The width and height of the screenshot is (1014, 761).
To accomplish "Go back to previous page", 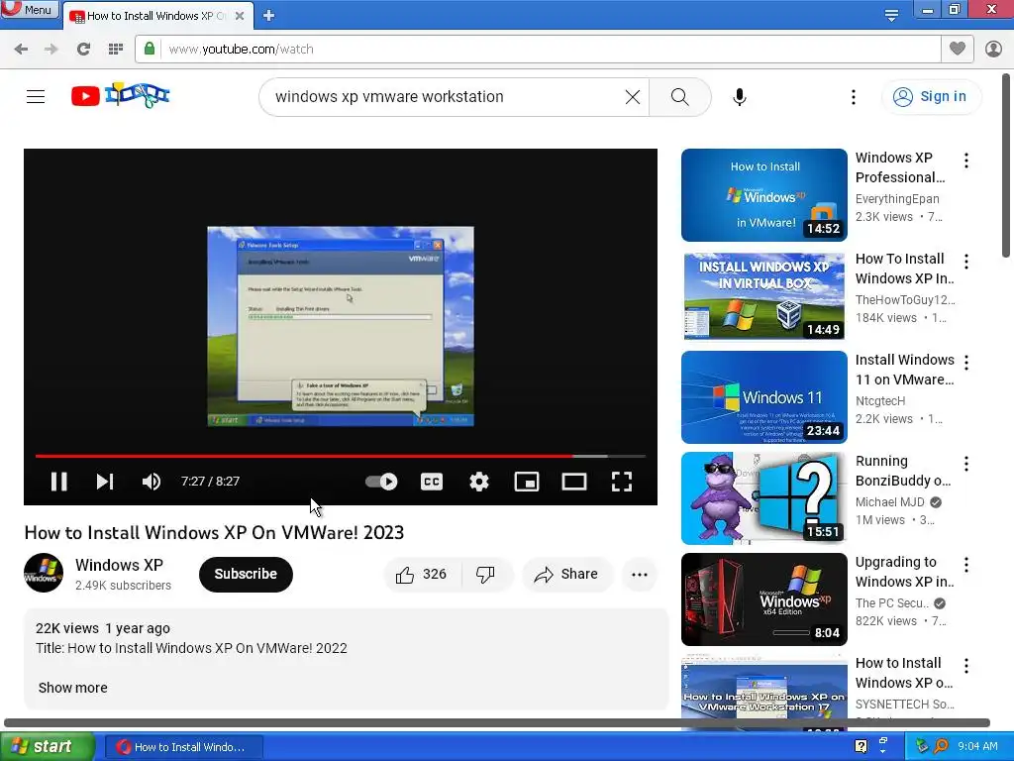I will [x=21, y=49].
